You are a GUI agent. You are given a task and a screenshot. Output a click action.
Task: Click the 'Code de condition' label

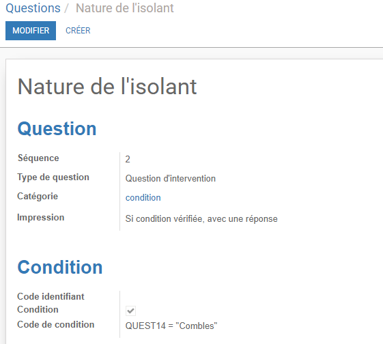[x=56, y=324]
